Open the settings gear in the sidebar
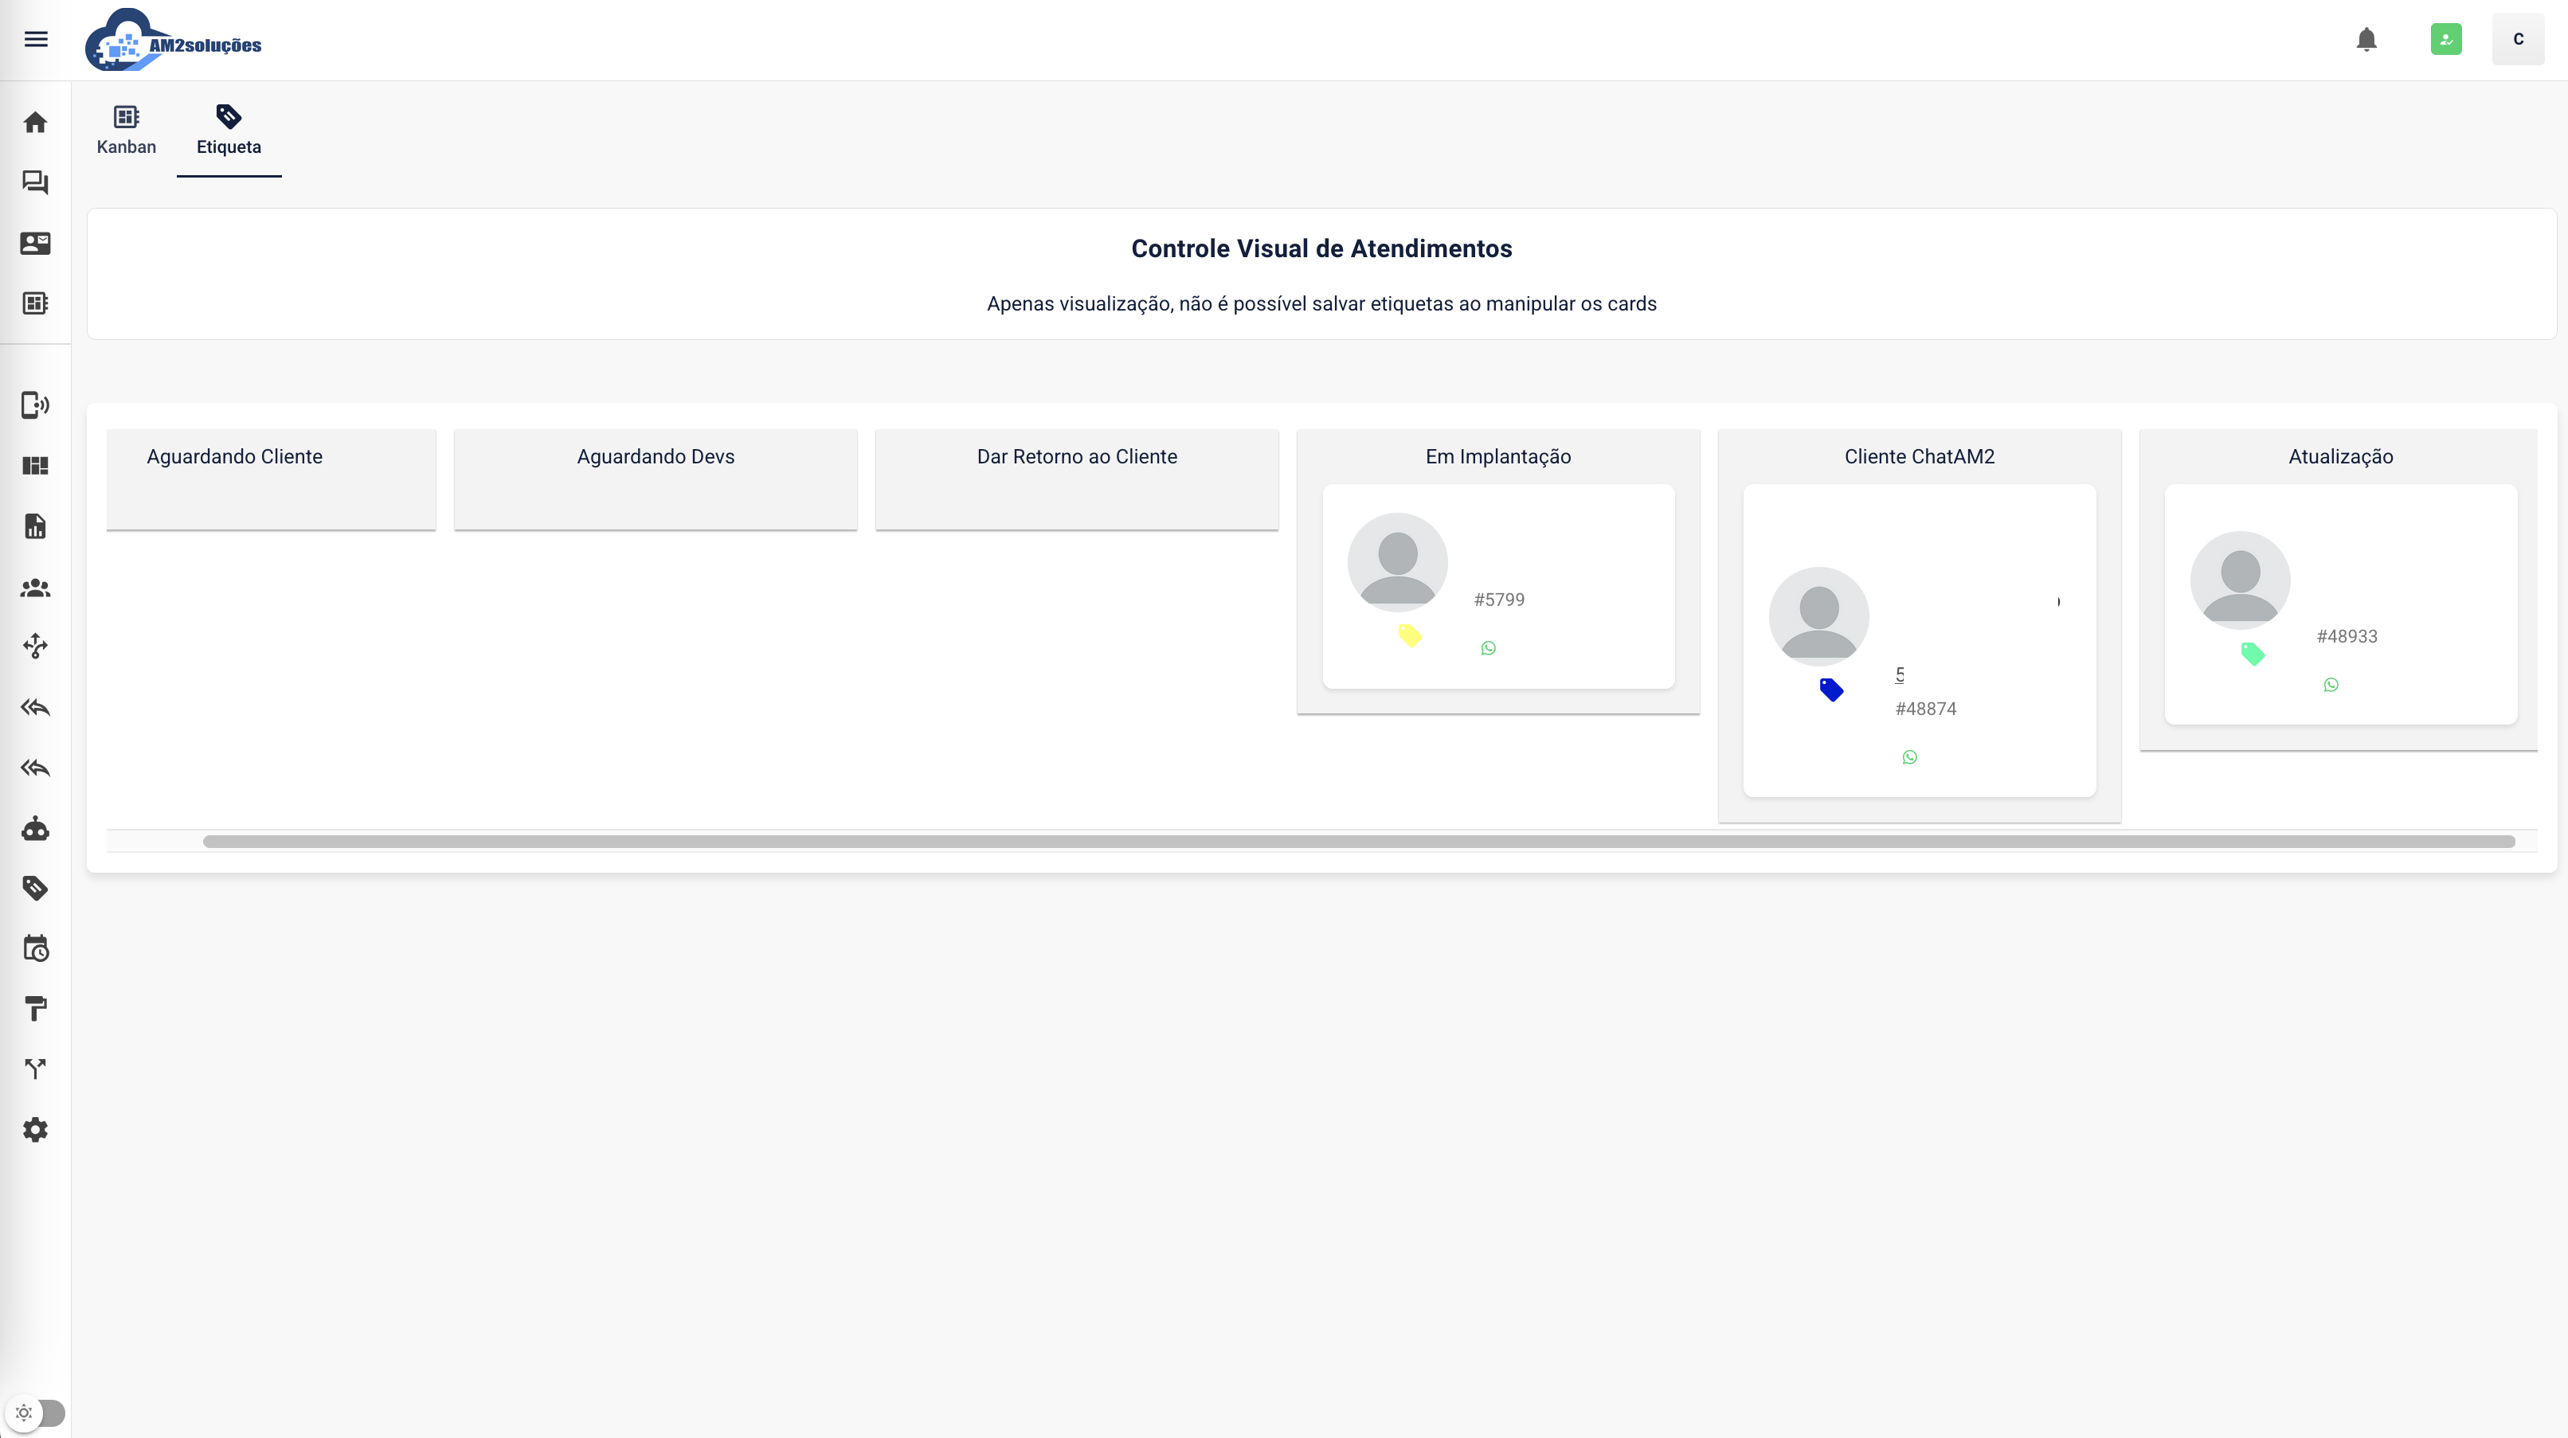 (x=36, y=1129)
